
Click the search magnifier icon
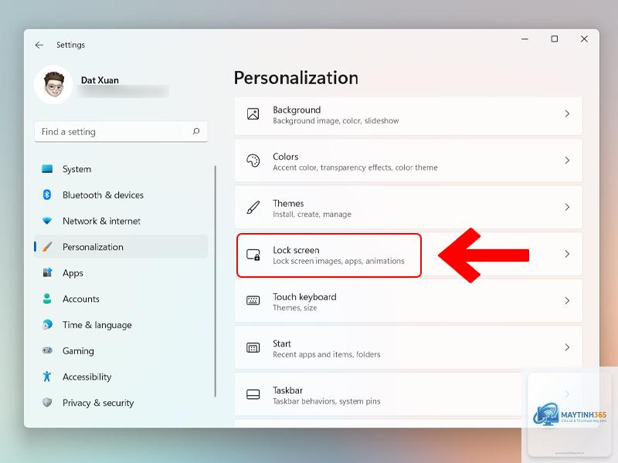[196, 131]
